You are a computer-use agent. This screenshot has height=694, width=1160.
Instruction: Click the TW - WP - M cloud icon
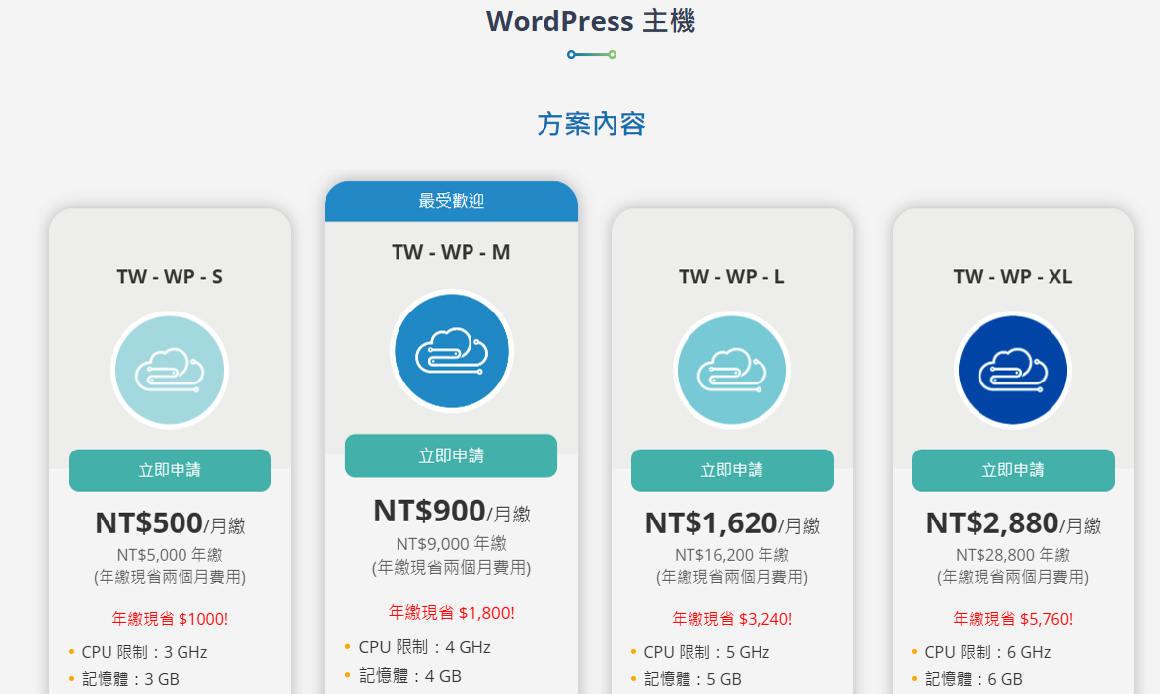pos(452,351)
